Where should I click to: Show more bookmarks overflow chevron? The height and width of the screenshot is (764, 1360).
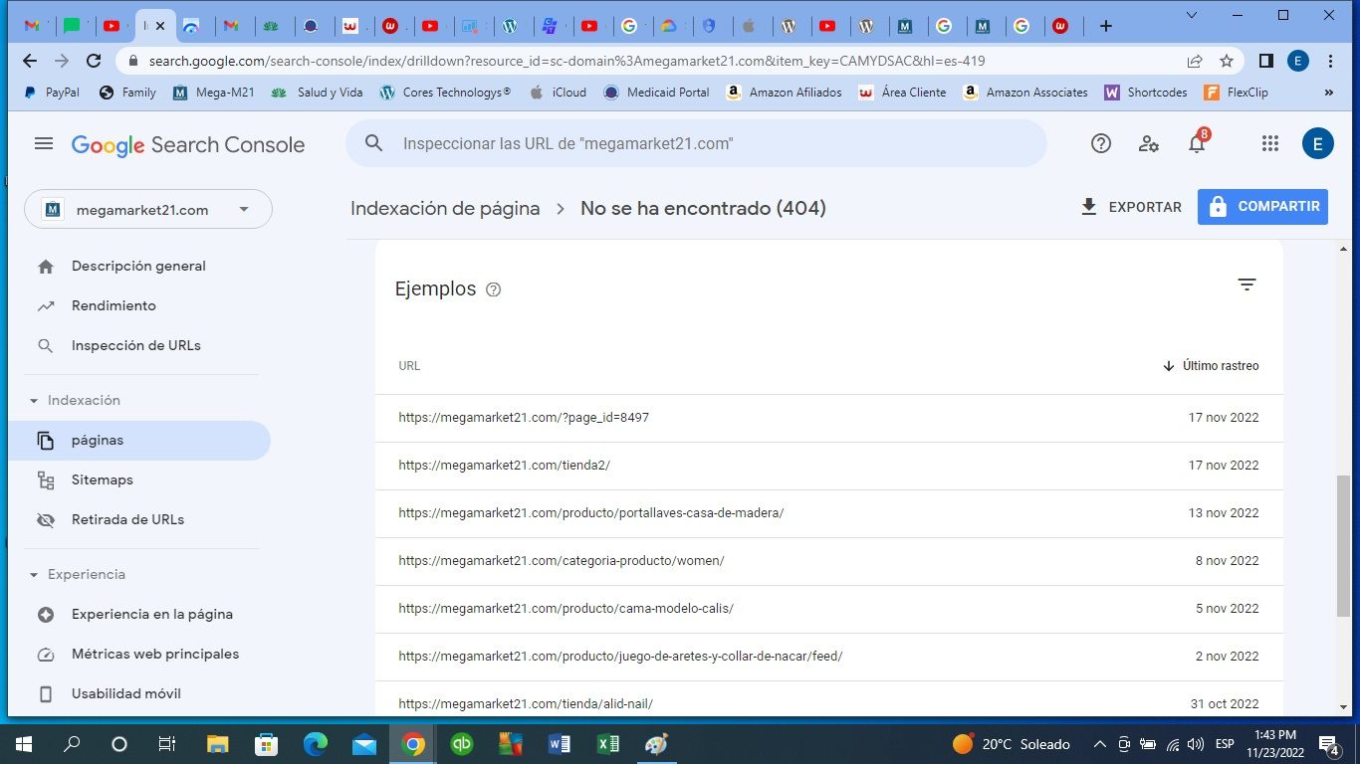point(1328,93)
